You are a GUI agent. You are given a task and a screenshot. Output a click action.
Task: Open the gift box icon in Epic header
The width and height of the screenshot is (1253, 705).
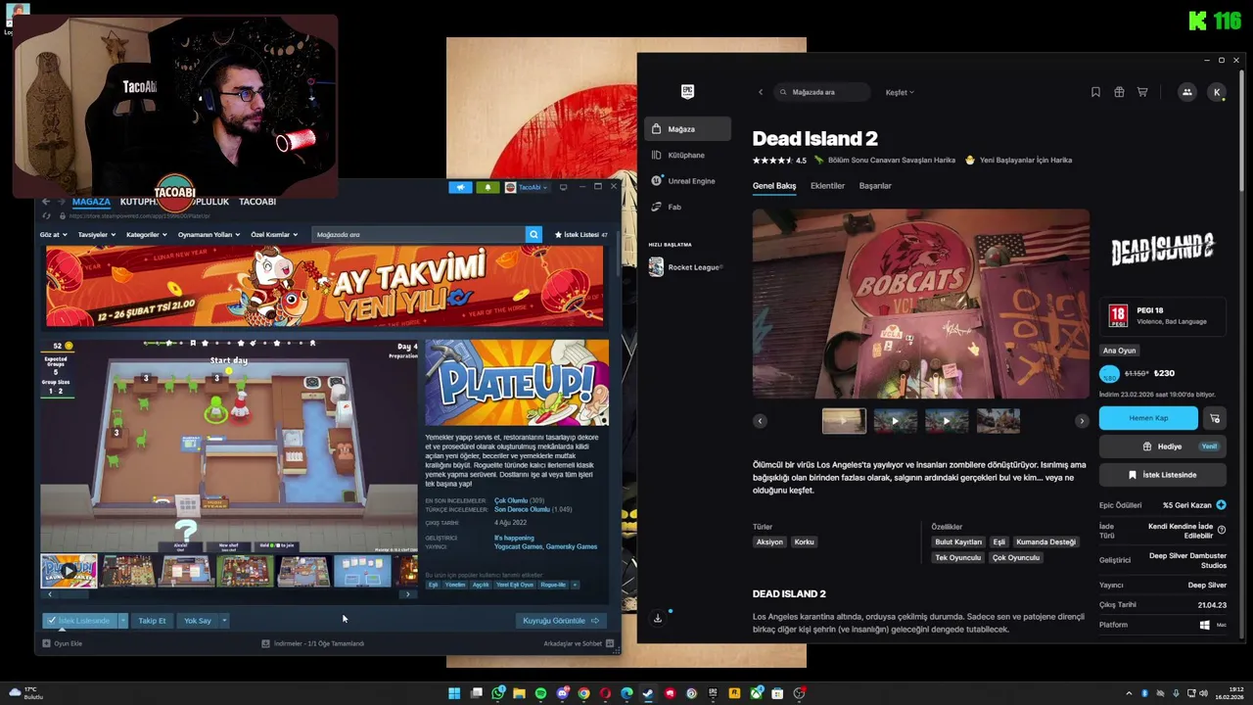[x=1119, y=92]
